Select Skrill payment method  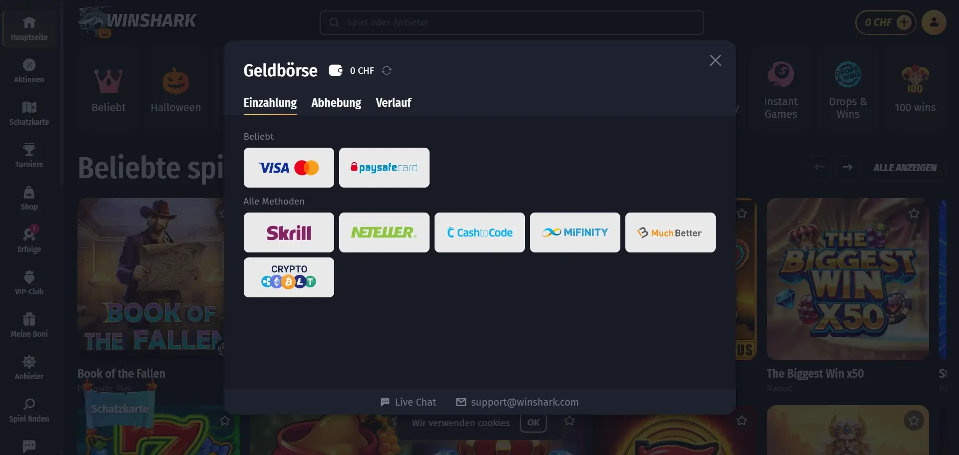(289, 232)
